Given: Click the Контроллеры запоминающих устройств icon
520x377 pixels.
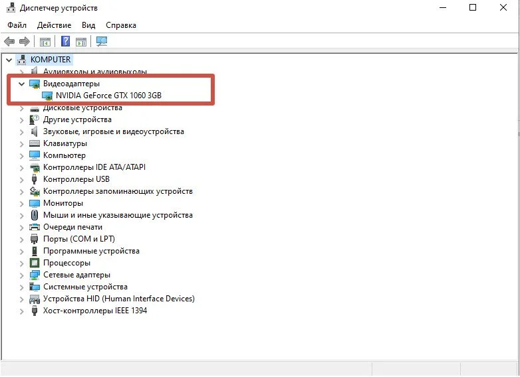Looking at the screenshot, I should [x=35, y=191].
